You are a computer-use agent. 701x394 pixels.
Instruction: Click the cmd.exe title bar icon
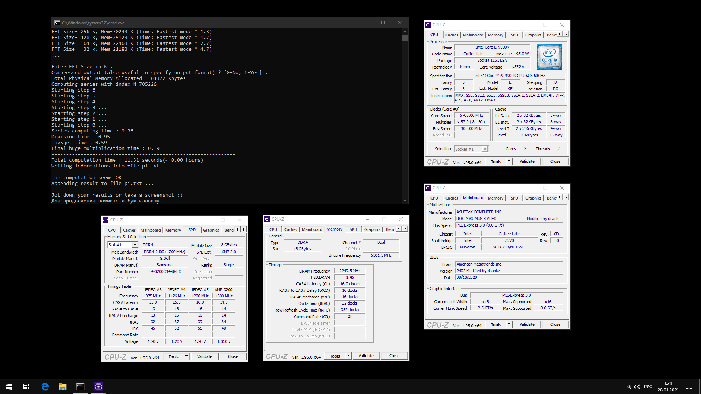[57, 23]
